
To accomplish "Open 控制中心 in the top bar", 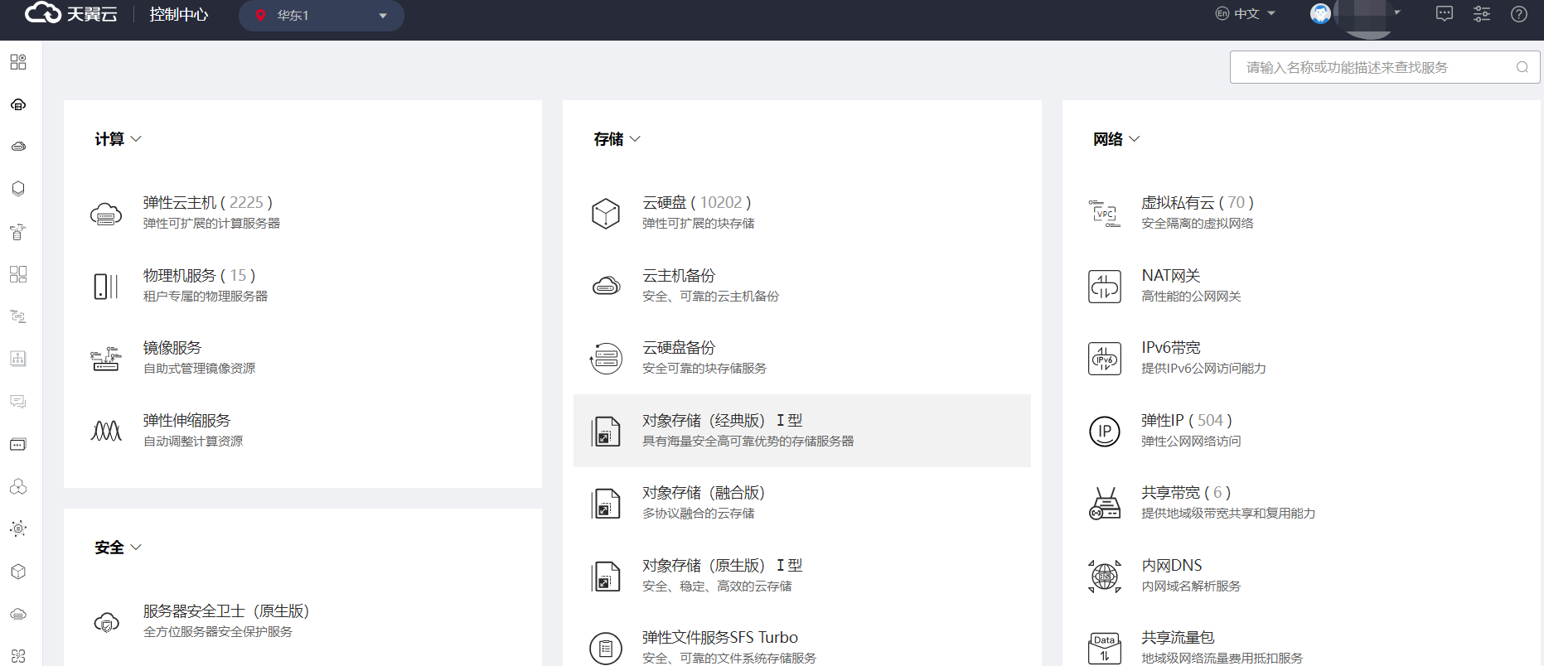I will 178,15.
